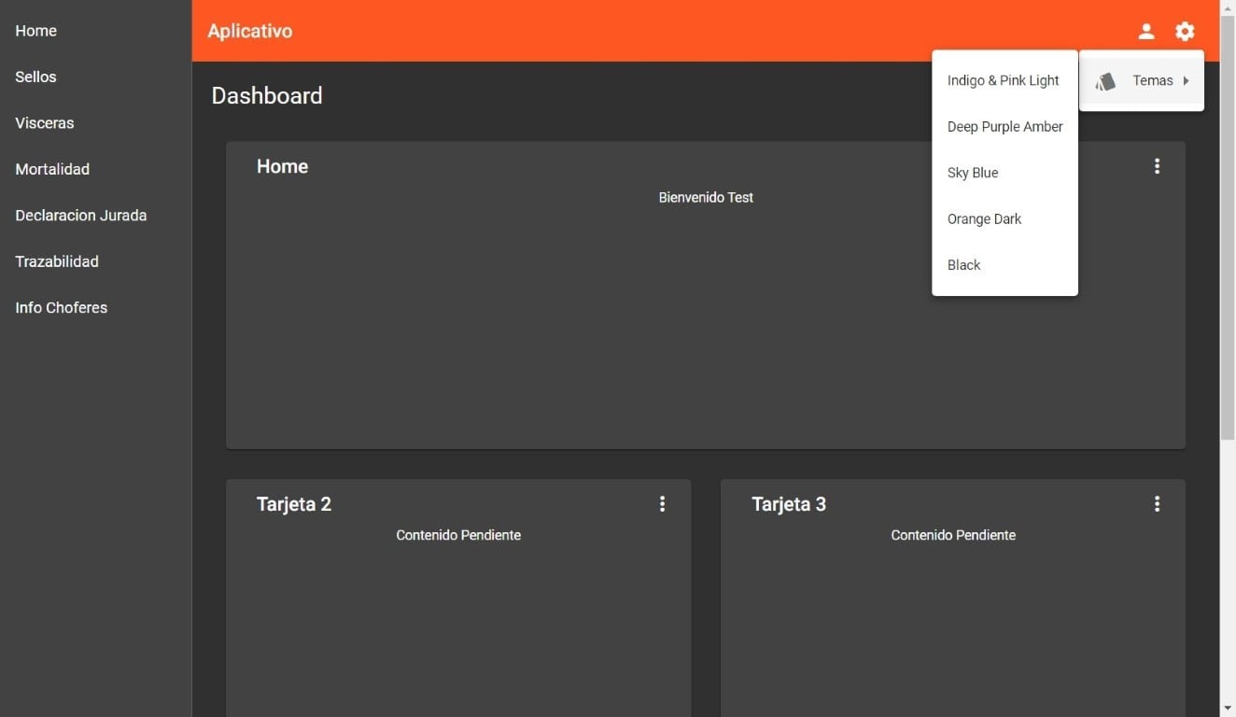Apply the Orange Dark theme
The image size is (1236, 717).
(984, 219)
